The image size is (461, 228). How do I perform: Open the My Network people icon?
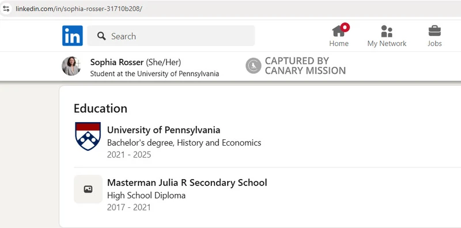point(387,31)
